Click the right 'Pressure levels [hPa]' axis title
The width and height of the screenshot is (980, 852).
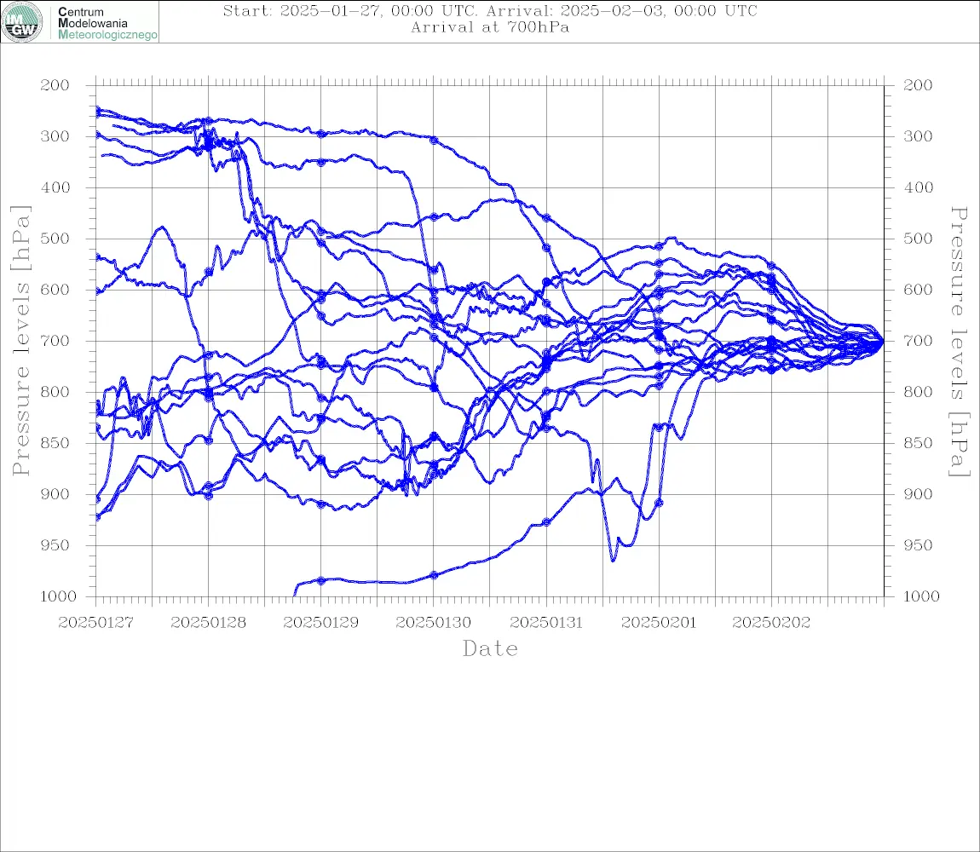coord(959,342)
